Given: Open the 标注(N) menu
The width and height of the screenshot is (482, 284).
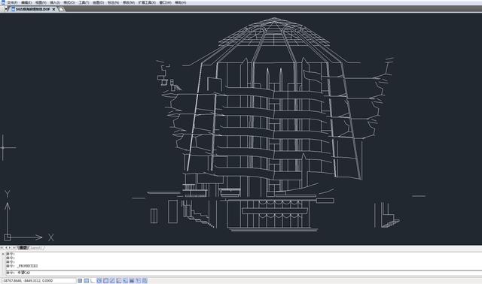Looking at the screenshot, I should pyautogui.click(x=113, y=2).
